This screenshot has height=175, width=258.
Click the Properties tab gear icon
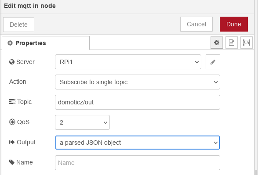tap(10, 43)
